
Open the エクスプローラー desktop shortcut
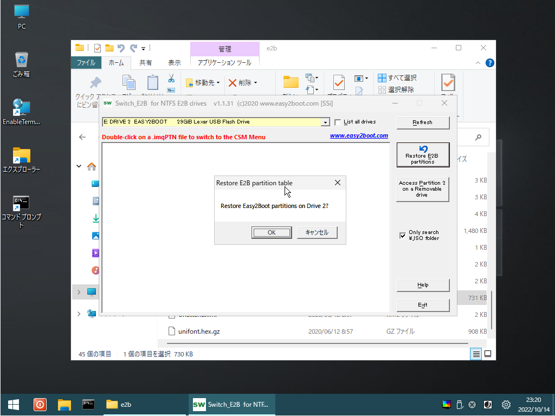coord(21,160)
